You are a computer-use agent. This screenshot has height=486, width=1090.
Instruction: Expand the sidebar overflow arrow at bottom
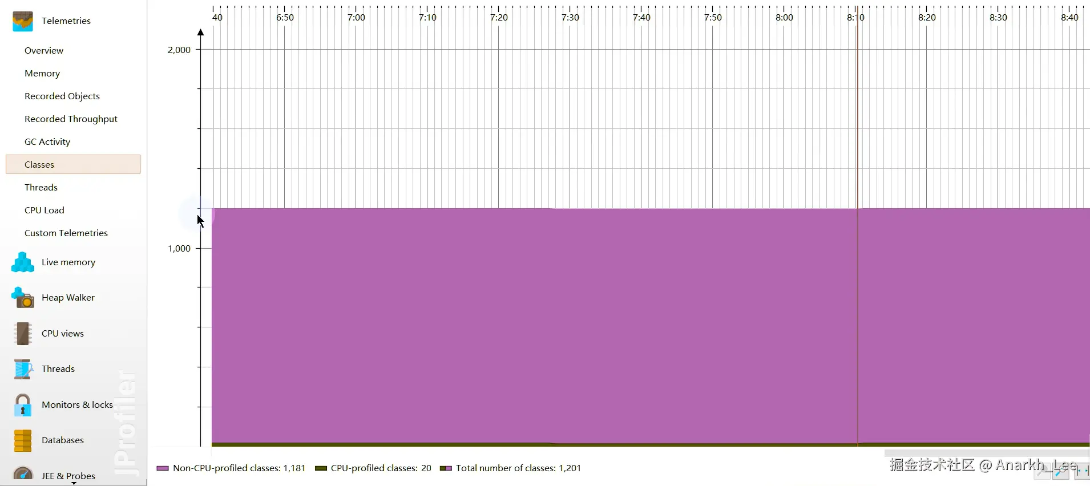74,483
